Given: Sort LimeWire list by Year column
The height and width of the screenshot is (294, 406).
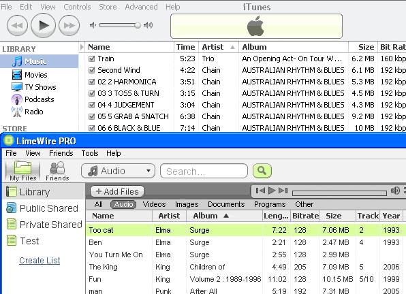Looking at the screenshot, I should tap(391, 216).
